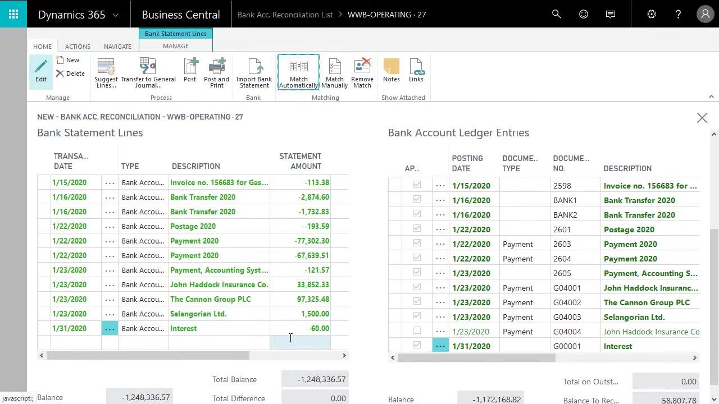Open the Links icon
Screen dimensions: 719x404
(x=416, y=71)
